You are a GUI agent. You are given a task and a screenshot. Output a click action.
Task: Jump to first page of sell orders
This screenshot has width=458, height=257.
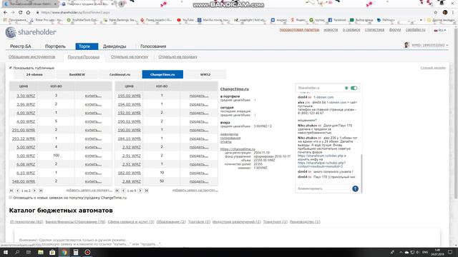11,191
